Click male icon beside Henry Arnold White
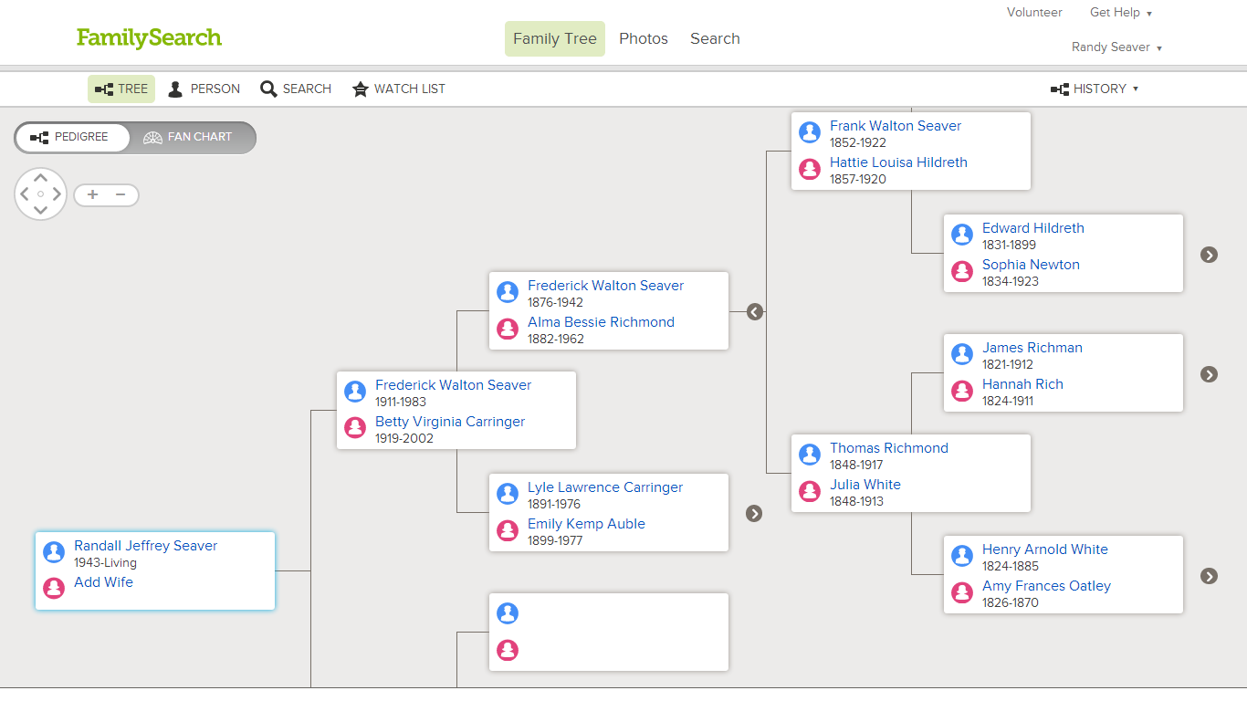Viewport: 1247px width, 701px height. coord(962,556)
